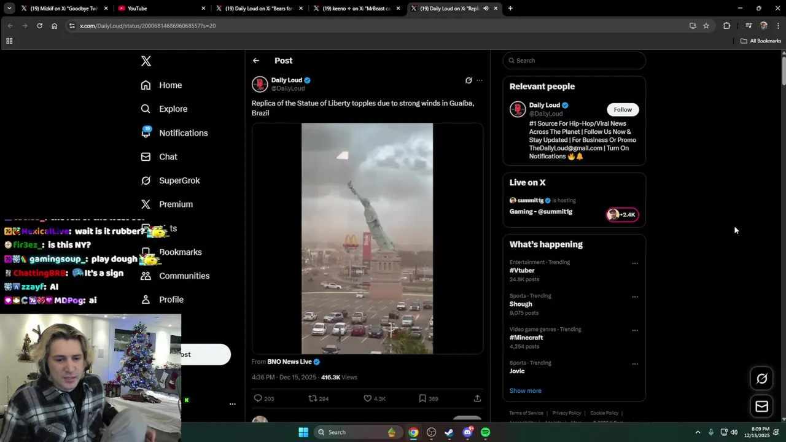This screenshot has height=442, width=786.
Task: Open Notifications in the sidebar
Action: point(174,133)
